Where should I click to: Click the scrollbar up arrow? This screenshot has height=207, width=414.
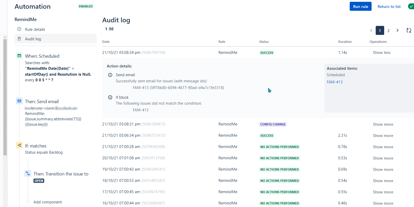[5, 37]
